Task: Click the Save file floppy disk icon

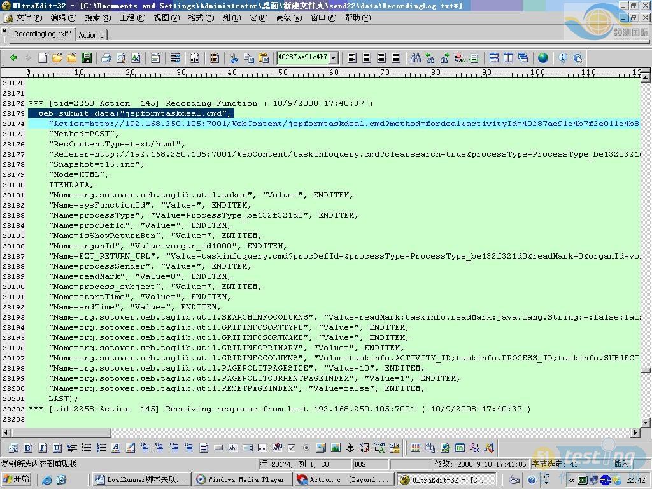Action: [87, 58]
